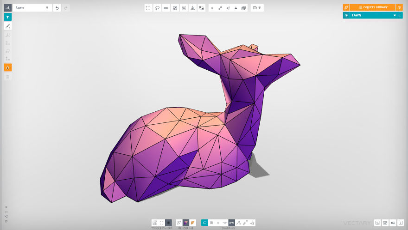
Task: Click the Select ALL icon
Action: pos(184,8)
